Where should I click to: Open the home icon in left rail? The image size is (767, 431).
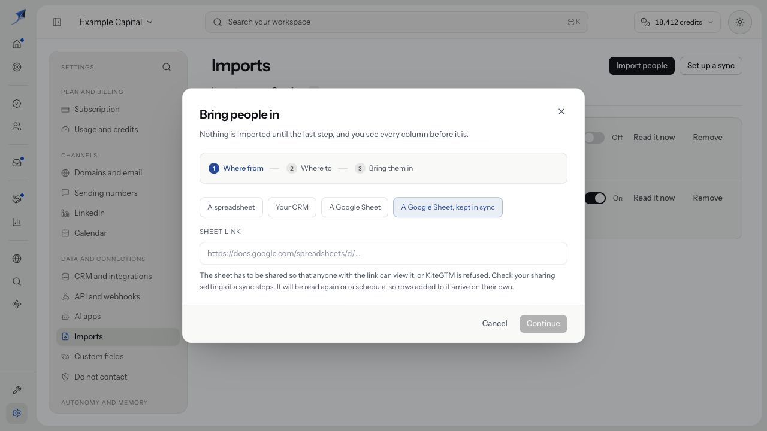(17, 44)
